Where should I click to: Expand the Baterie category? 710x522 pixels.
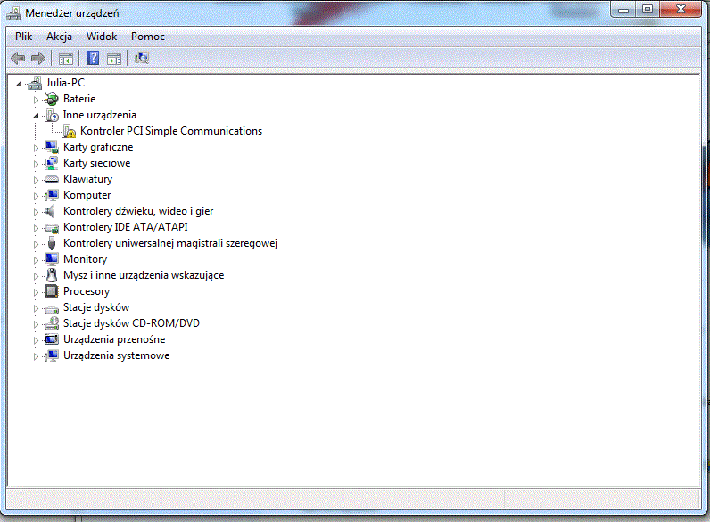tap(36, 100)
